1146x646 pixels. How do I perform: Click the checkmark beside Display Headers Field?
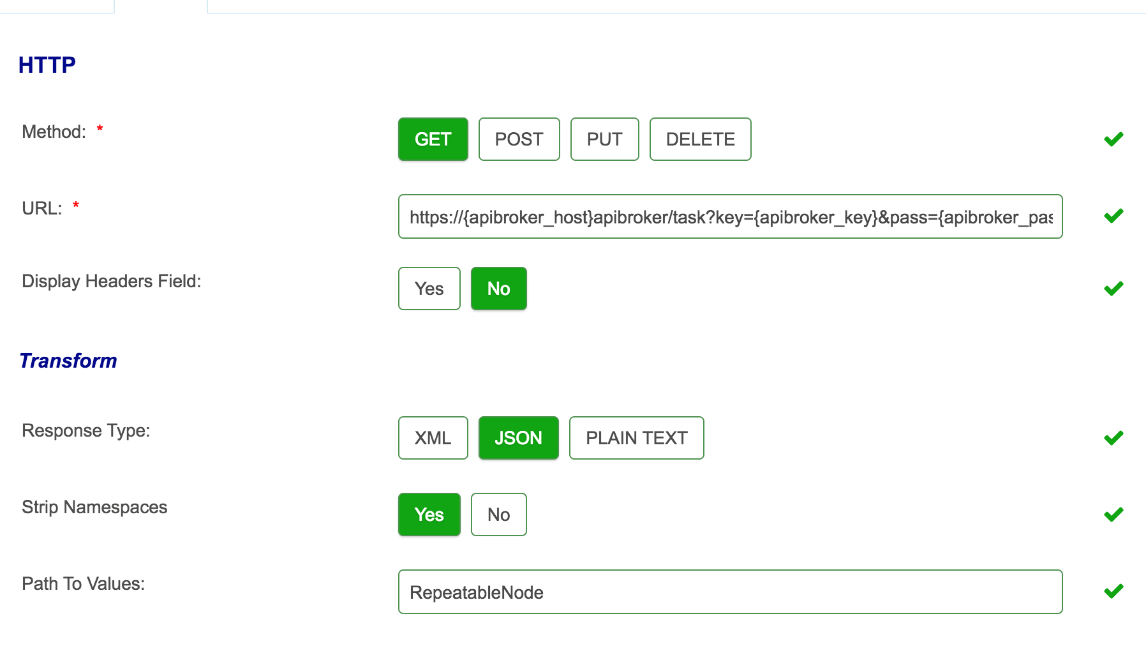point(1113,288)
